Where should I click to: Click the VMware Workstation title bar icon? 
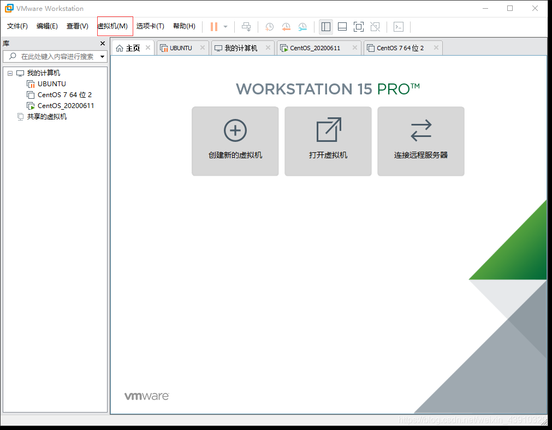tap(9, 8)
